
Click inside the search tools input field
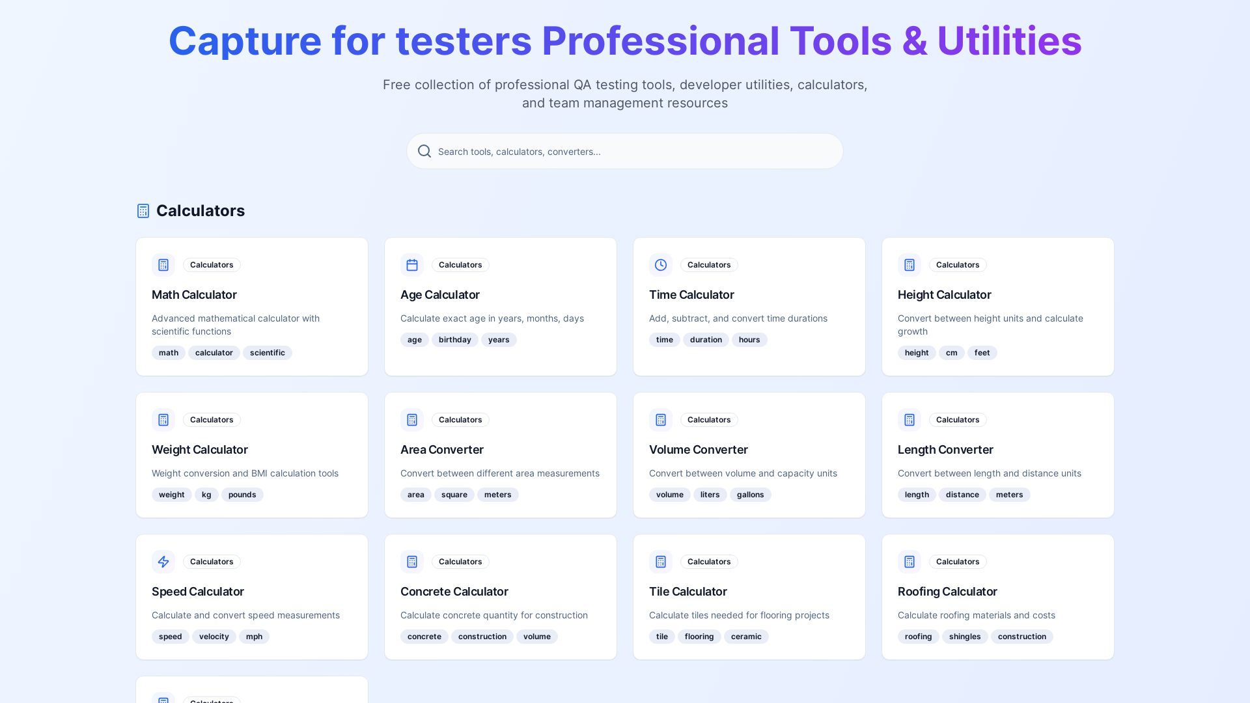tap(625, 151)
